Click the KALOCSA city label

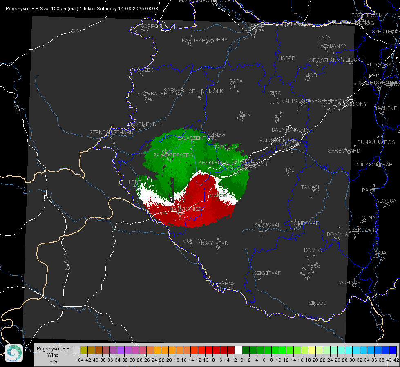pyautogui.click(x=384, y=201)
